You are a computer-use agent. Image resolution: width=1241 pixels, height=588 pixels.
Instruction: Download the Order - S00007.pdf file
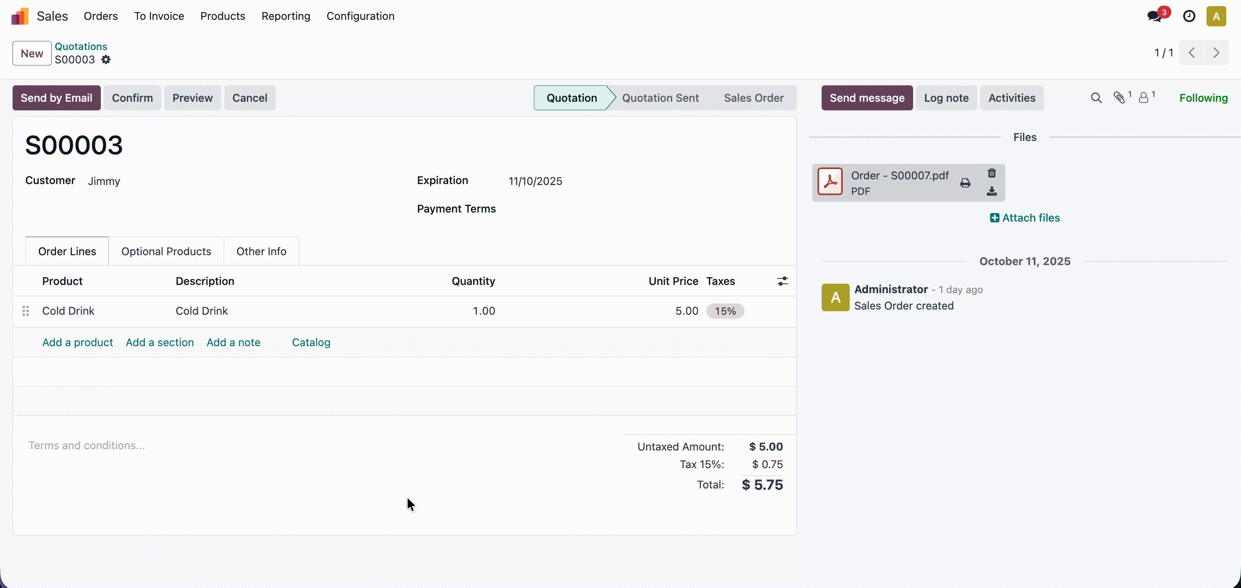(x=992, y=191)
